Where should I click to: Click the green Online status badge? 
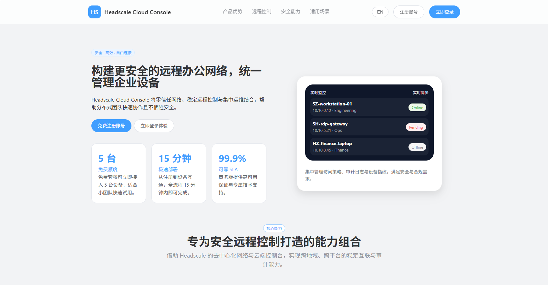(417, 108)
